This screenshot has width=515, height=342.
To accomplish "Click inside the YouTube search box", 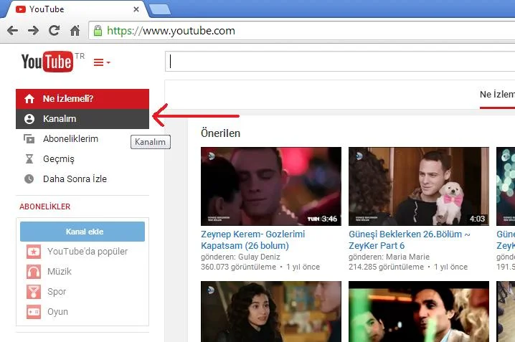I will [337, 62].
